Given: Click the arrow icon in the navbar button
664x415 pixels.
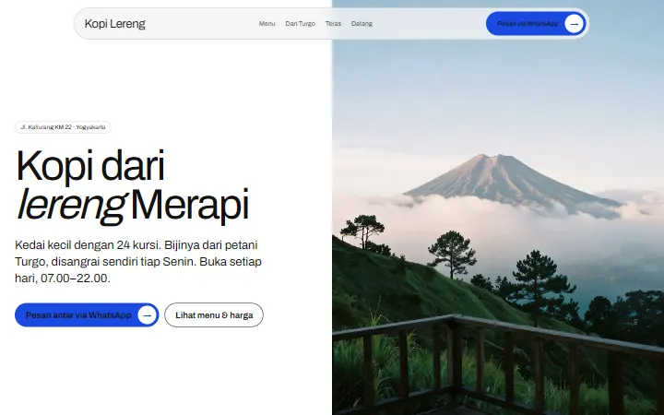Looking at the screenshot, I should [575, 24].
